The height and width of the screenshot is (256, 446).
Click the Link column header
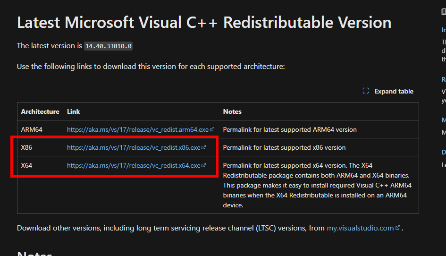(74, 111)
